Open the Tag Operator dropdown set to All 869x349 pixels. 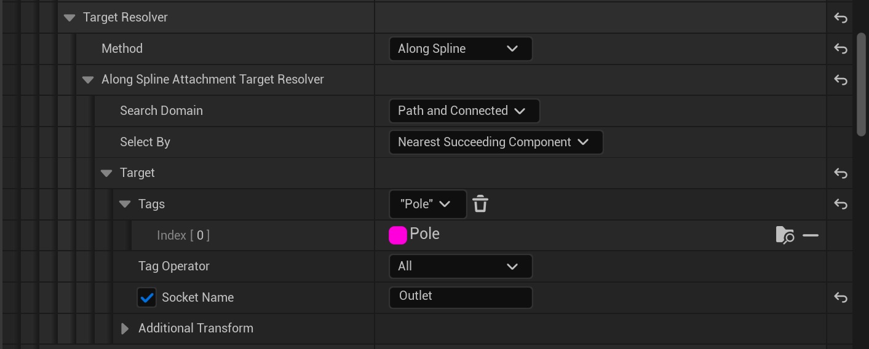click(460, 267)
